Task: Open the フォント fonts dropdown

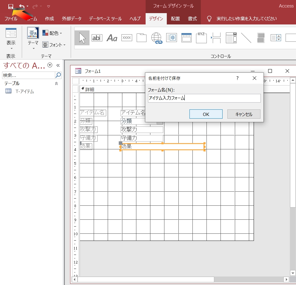Action: click(54, 45)
